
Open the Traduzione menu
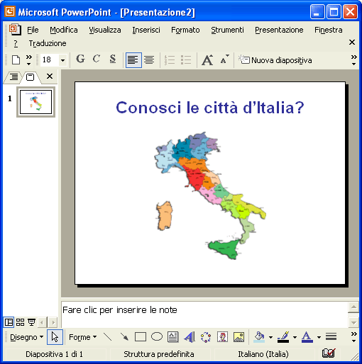click(x=48, y=43)
